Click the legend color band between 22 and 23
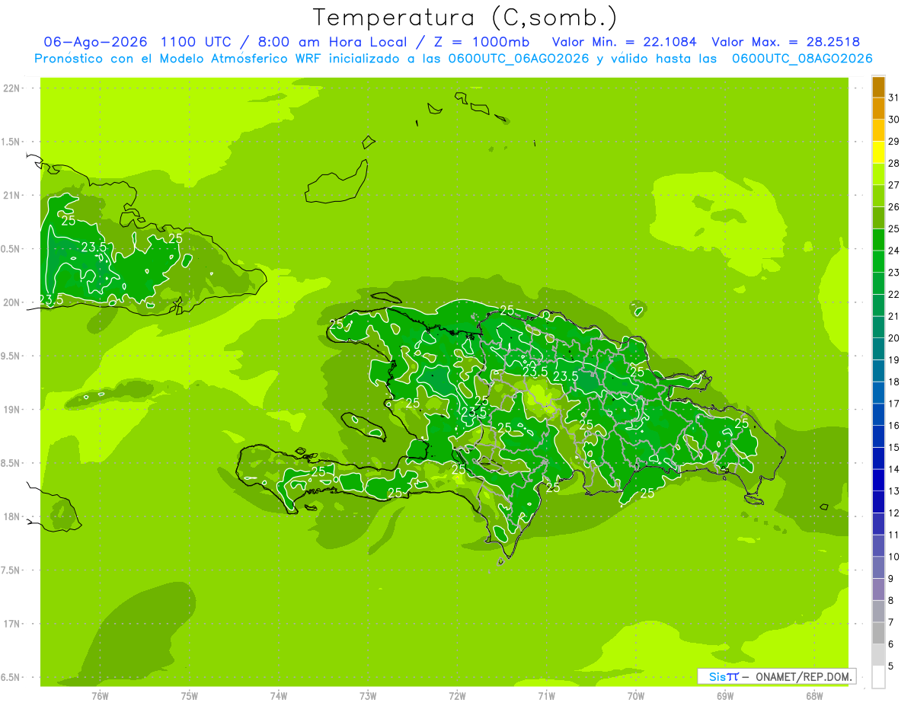 (x=878, y=283)
